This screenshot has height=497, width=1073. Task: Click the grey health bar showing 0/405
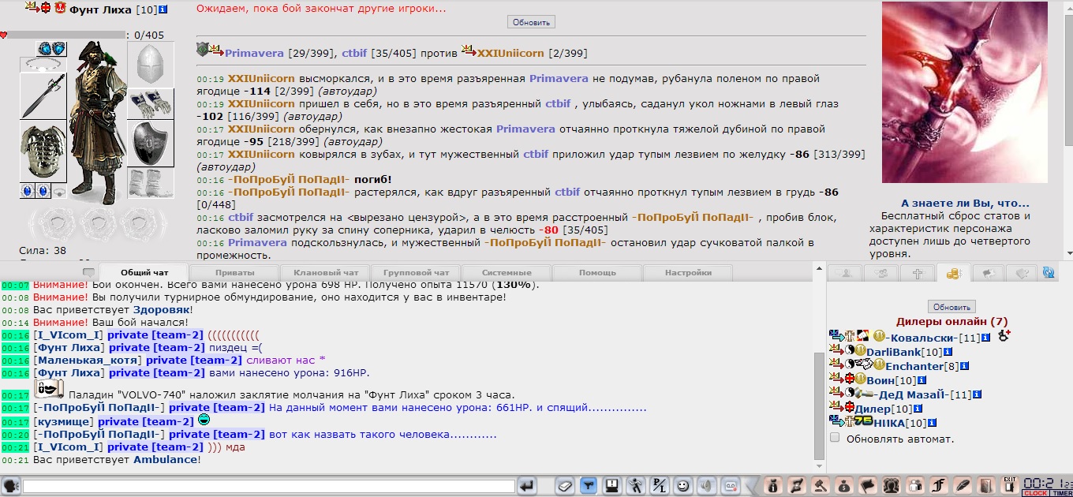(x=67, y=35)
